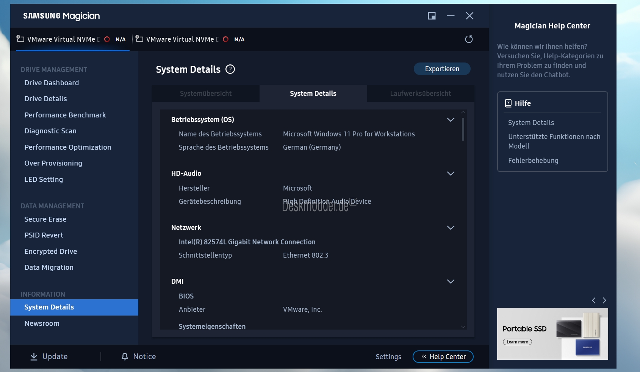The height and width of the screenshot is (372, 640).
Task: Open Secure Erase page
Action: 45,219
